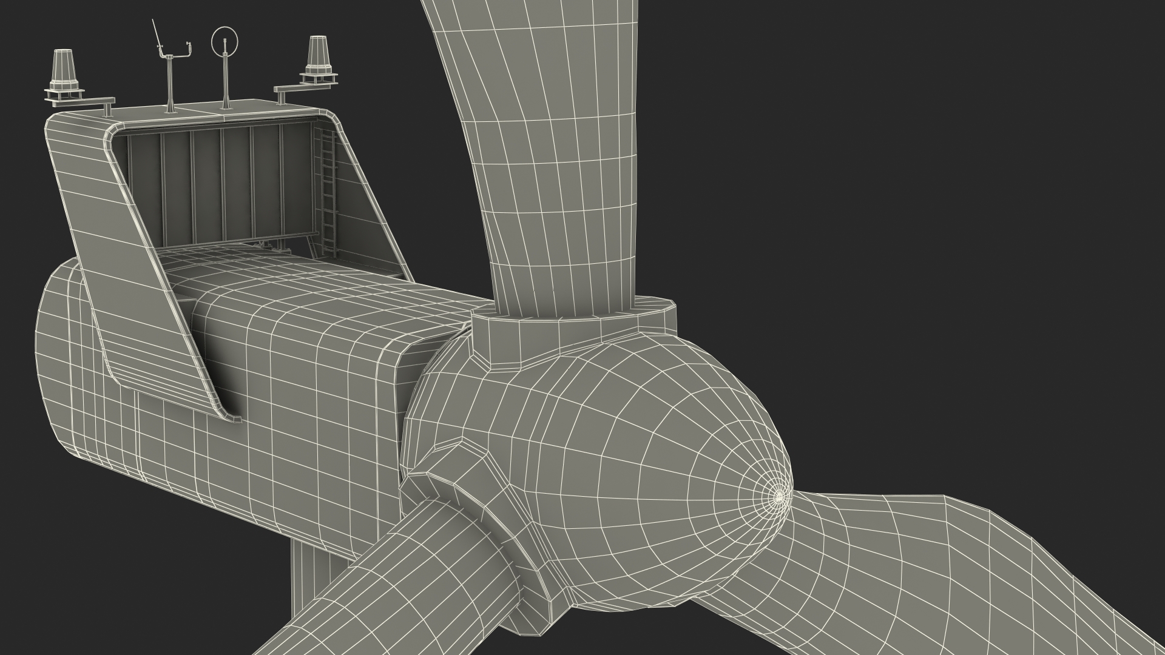
Task: Click the tip of the hub nose cone
Action: coord(780,497)
